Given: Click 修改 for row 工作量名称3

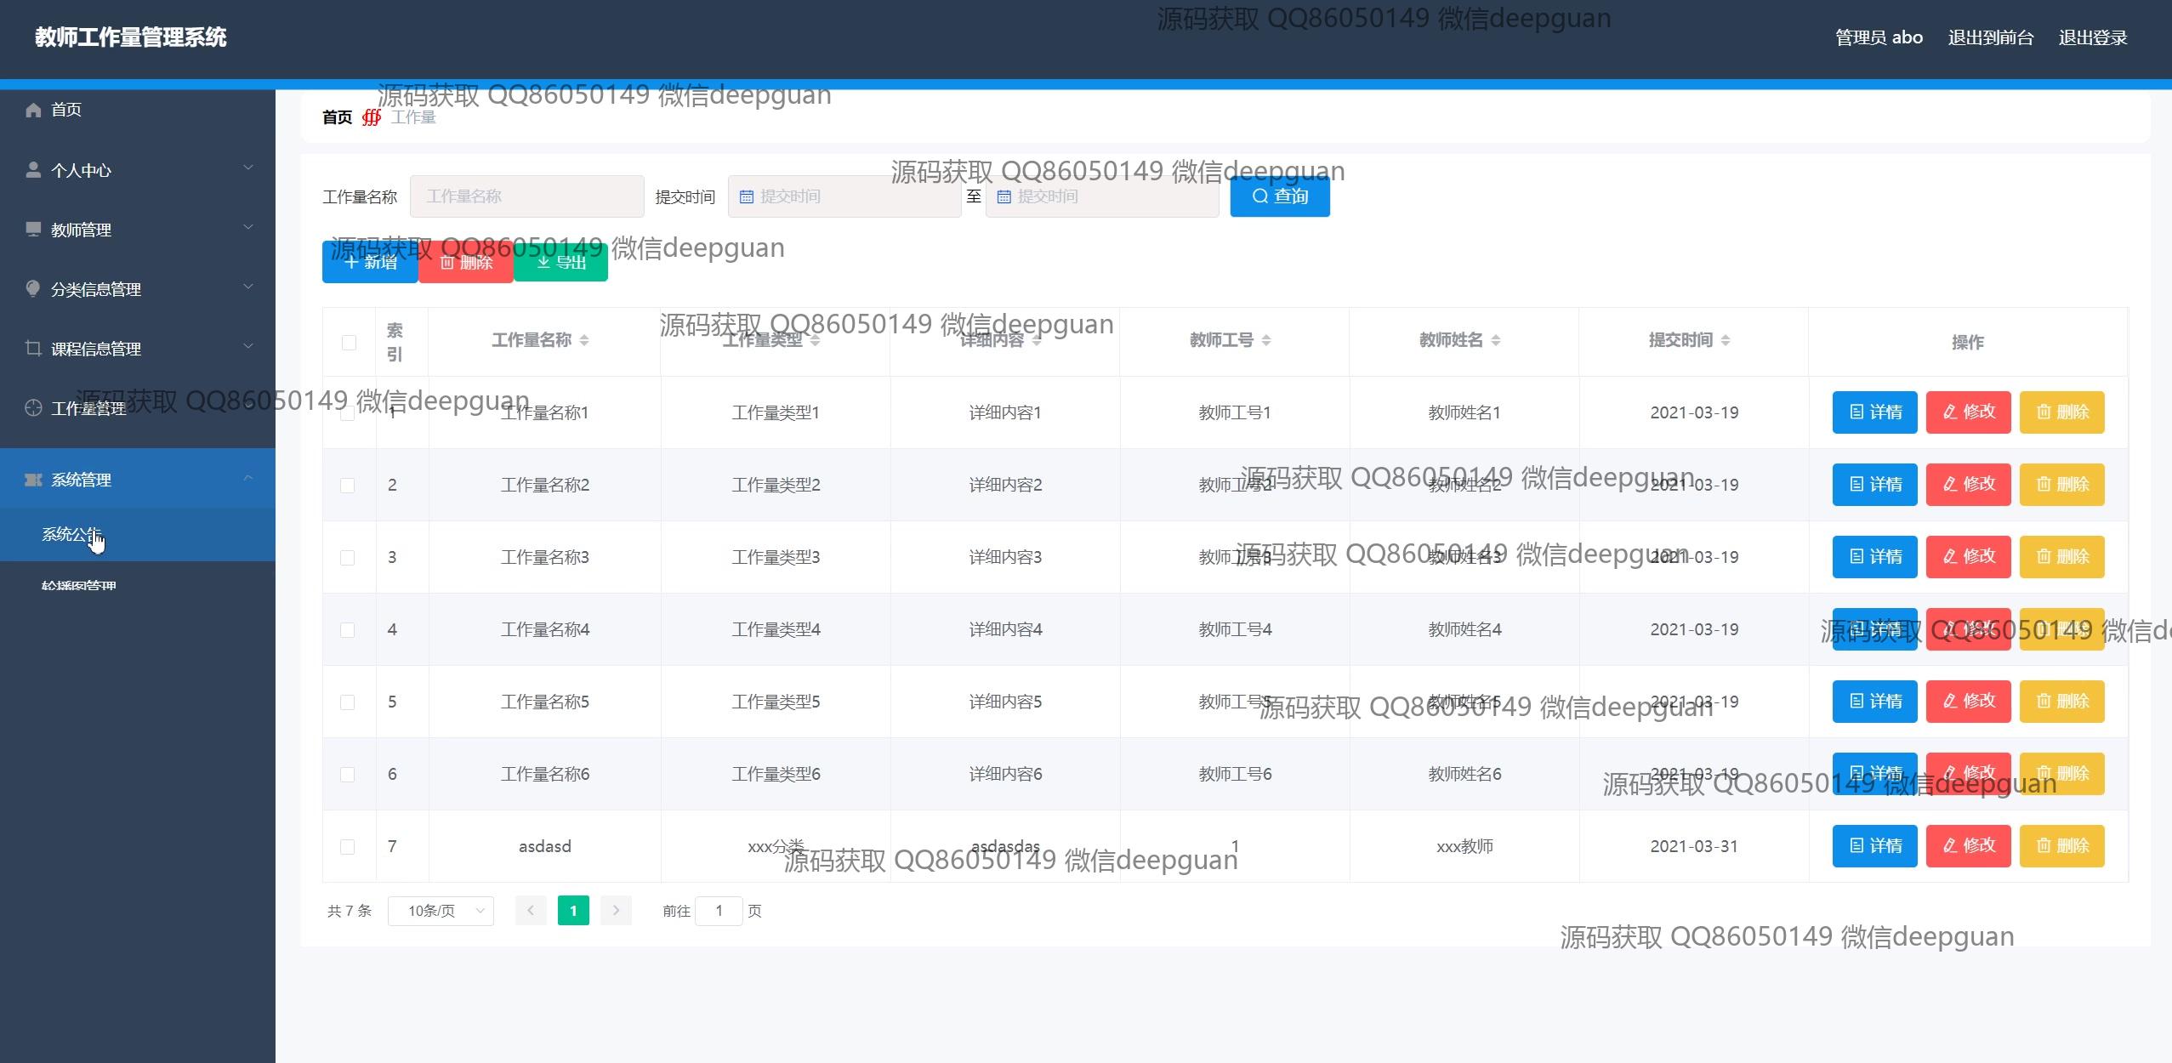Looking at the screenshot, I should pos(1968,557).
